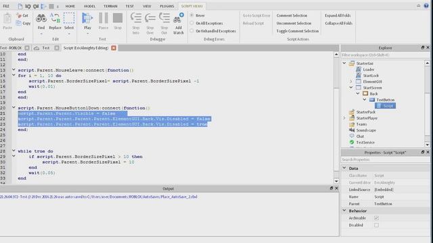Close the Test cloud tab
The image size is (433, 243).
[57, 48]
